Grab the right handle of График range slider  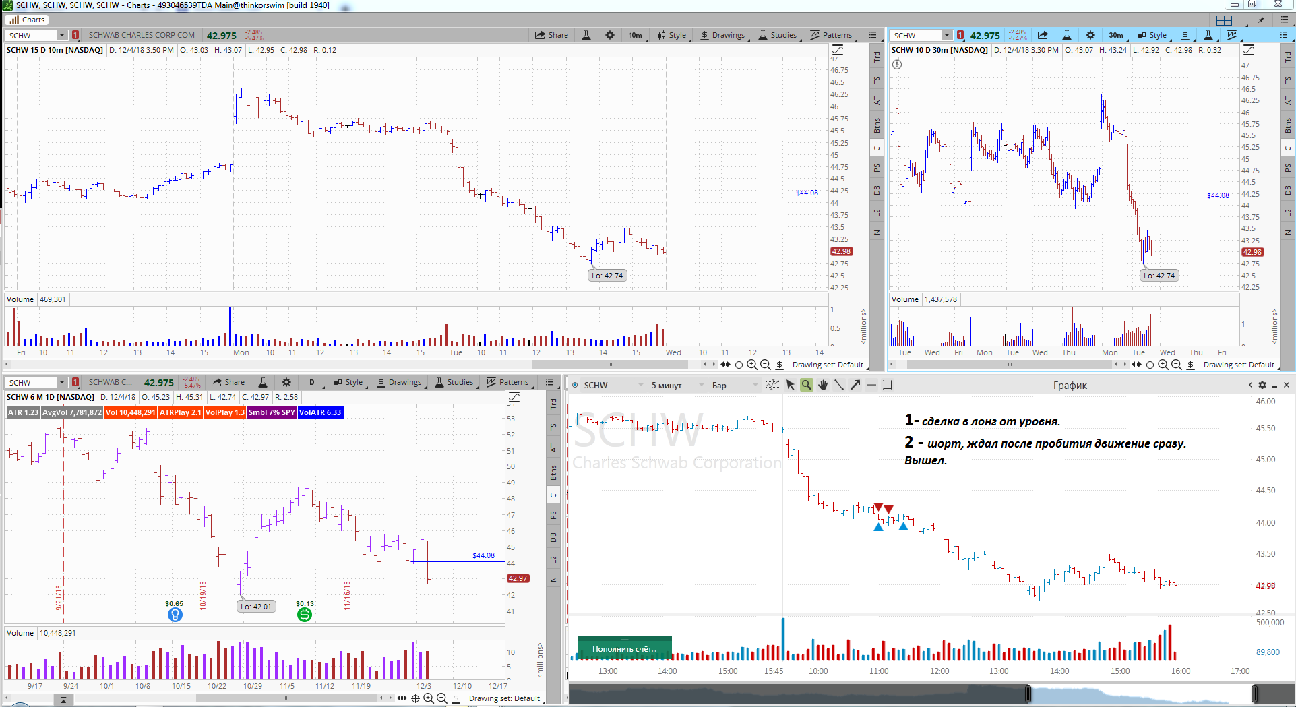pos(1255,694)
